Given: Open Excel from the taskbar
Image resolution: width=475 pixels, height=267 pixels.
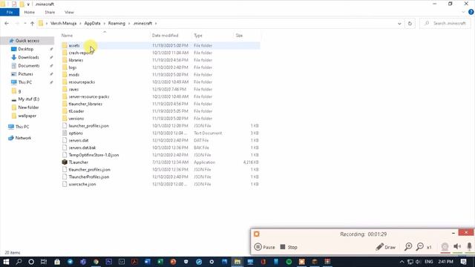Looking at the screenshot, I should (x=160, y=262).
